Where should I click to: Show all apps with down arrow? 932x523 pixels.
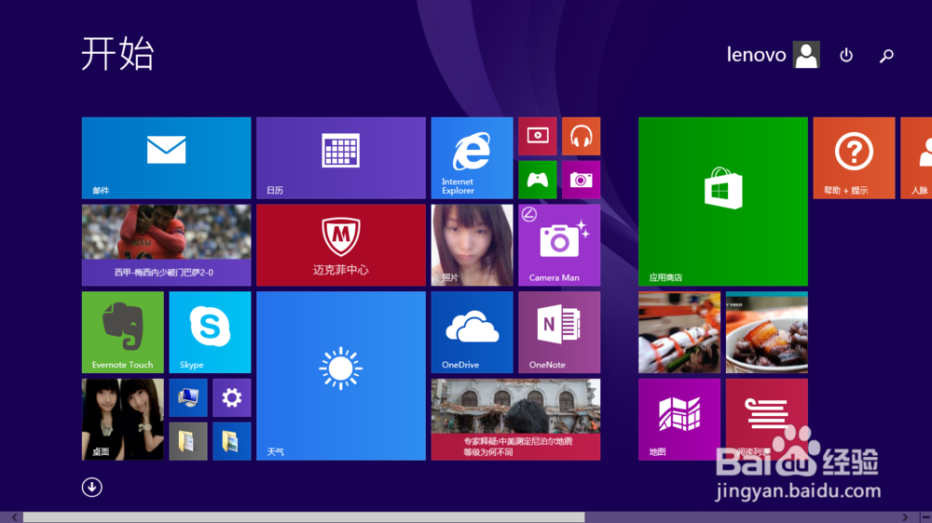pos(91,488)
